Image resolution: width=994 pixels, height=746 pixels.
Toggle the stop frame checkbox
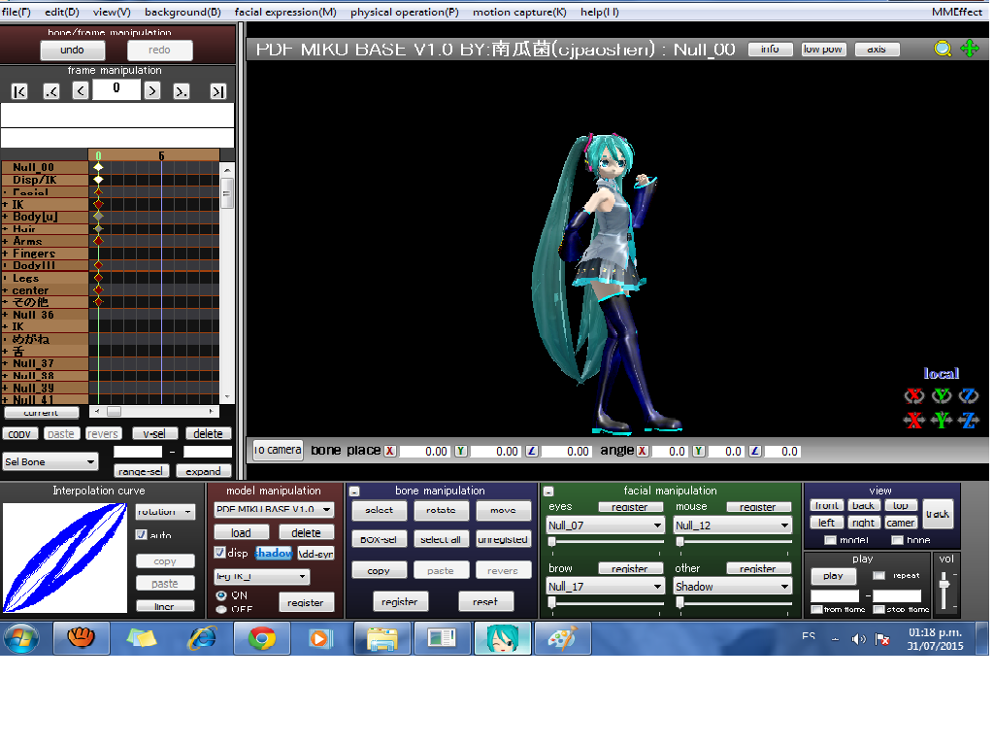[x=878, y=610]
